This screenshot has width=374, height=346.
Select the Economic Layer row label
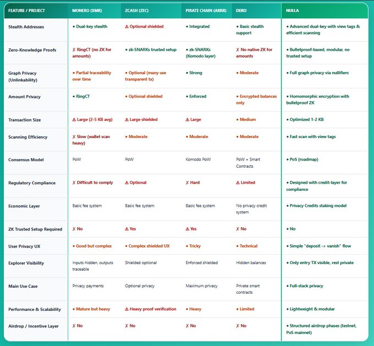pyautogui.click(x=24, y=206)
